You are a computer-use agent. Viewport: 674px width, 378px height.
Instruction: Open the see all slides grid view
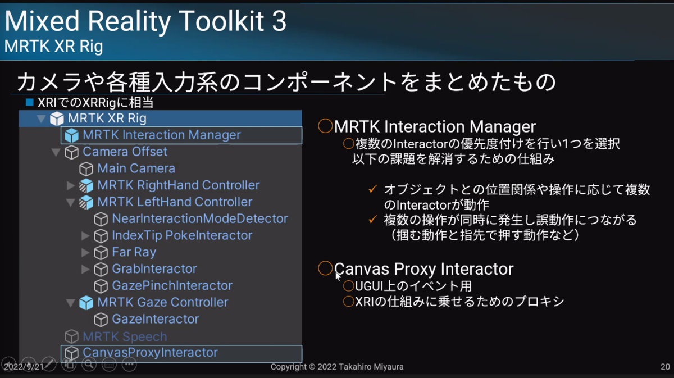(69, 364)
